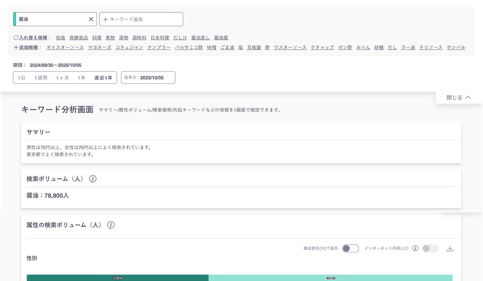Enable 構成割合(%)で表示 toggle
The image size is (483, 281).
point(350,248)
